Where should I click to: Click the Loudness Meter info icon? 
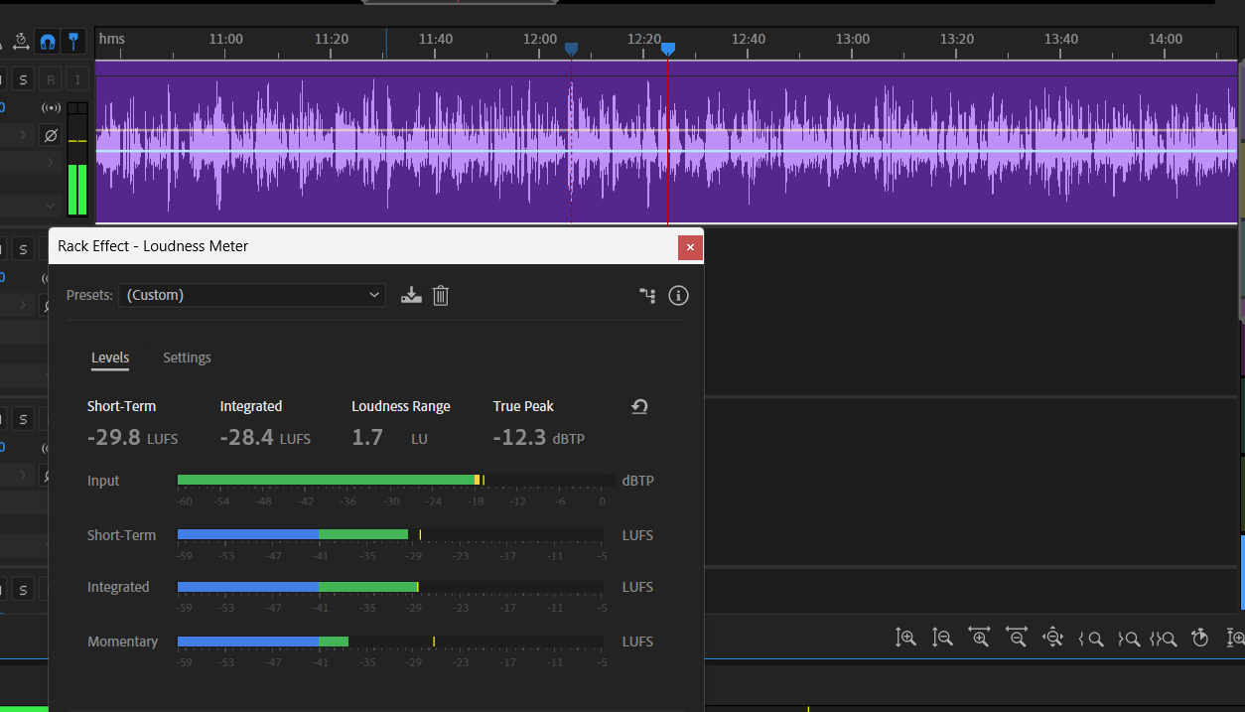pos(678,295)
